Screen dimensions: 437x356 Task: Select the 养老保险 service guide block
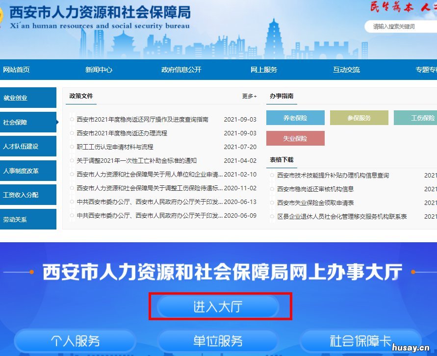295,118
